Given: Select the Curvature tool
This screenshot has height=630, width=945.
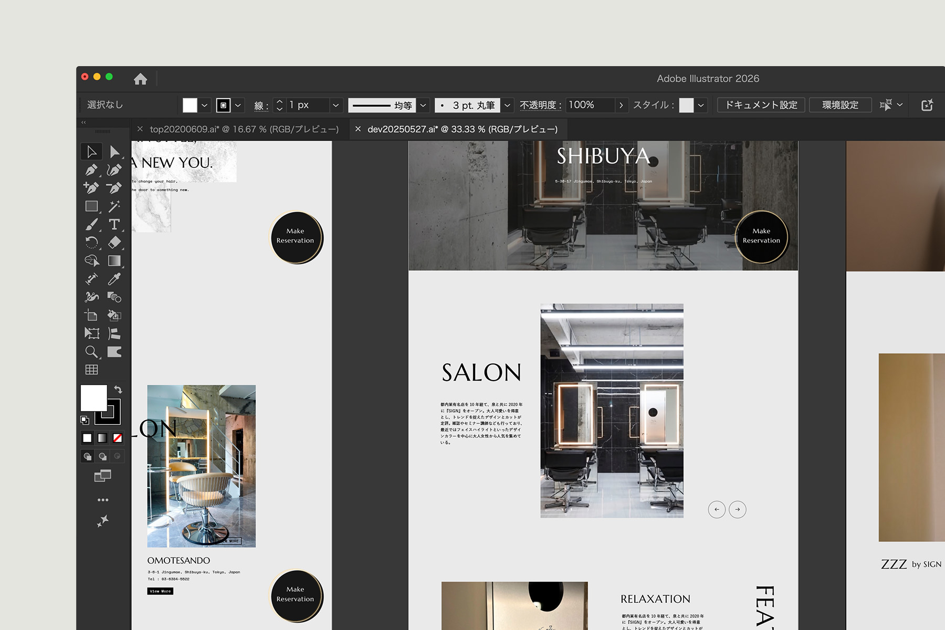Looking at the screenshot, I should click(x=114, y=170).
